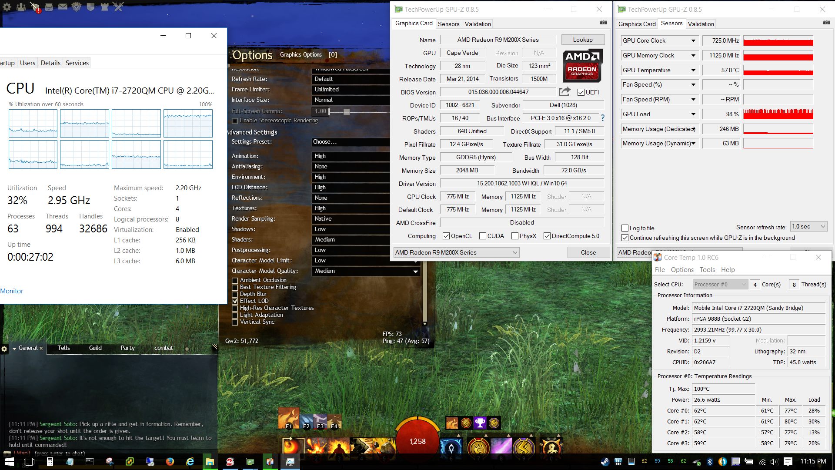
Task: Open the Settings Preset dropdown
Action: pos(351,142)
